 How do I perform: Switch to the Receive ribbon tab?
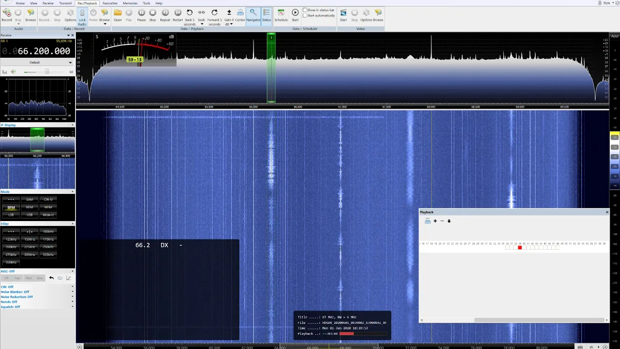point(48,3)
